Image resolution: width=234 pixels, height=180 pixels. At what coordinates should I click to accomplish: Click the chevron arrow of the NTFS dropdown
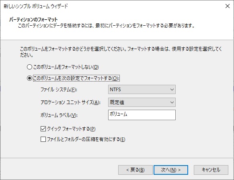click(172, 90)
